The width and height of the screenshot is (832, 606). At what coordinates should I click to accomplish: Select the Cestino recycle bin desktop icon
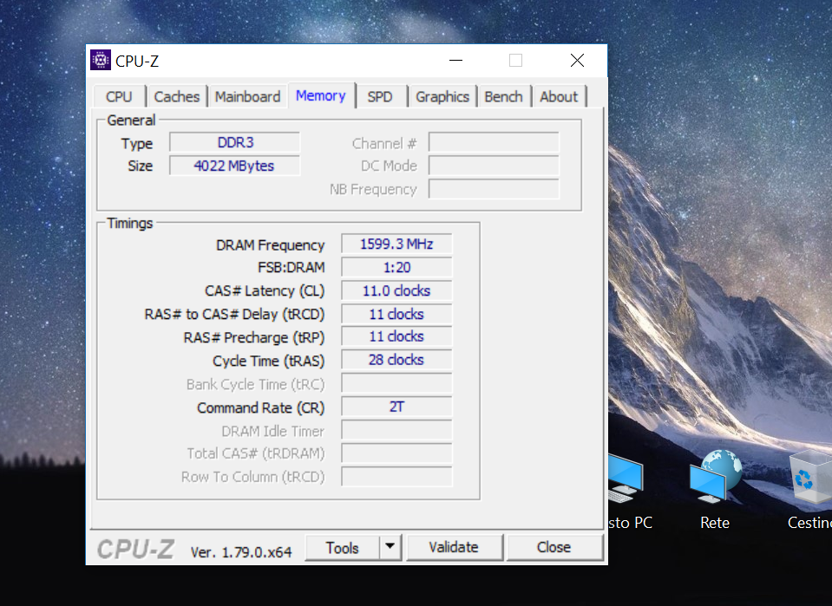coord(811,491)
